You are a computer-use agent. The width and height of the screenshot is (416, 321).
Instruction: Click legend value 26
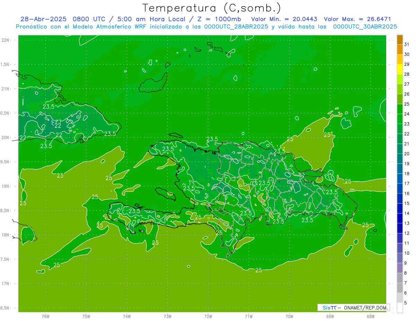point(407,94)
